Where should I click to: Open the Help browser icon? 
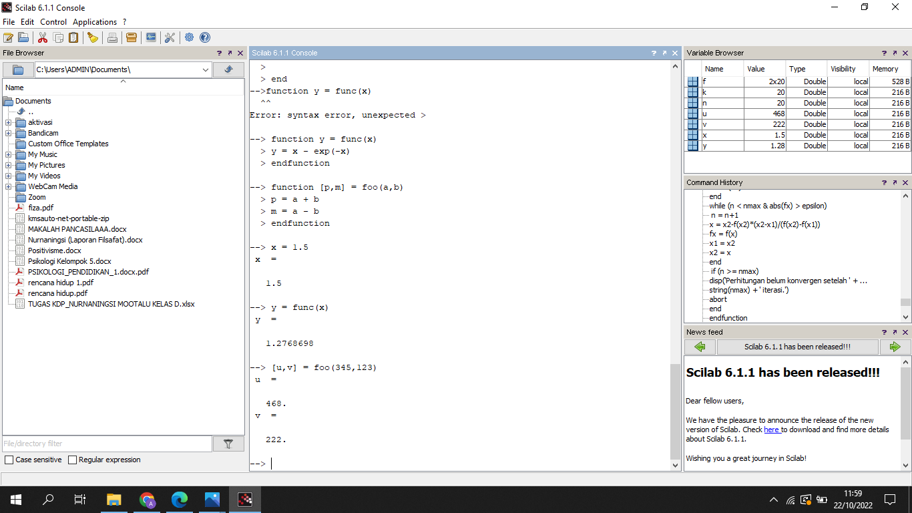pyautogui.click(x=205, y=37)
